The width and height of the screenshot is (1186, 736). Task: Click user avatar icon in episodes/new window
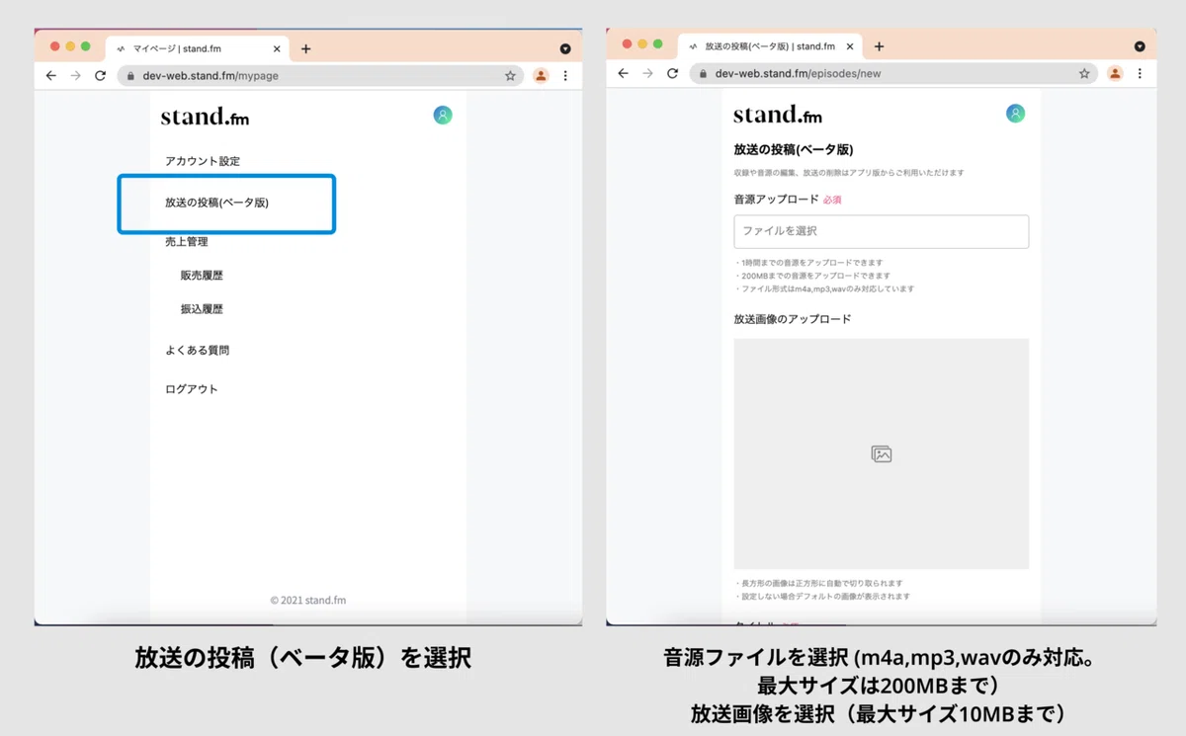click(x=1016, y=113)
